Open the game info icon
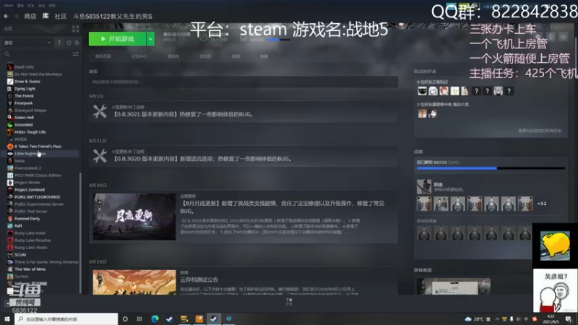Image resolution: width=578 pixels, height=325 pixels. click(551, 37)
